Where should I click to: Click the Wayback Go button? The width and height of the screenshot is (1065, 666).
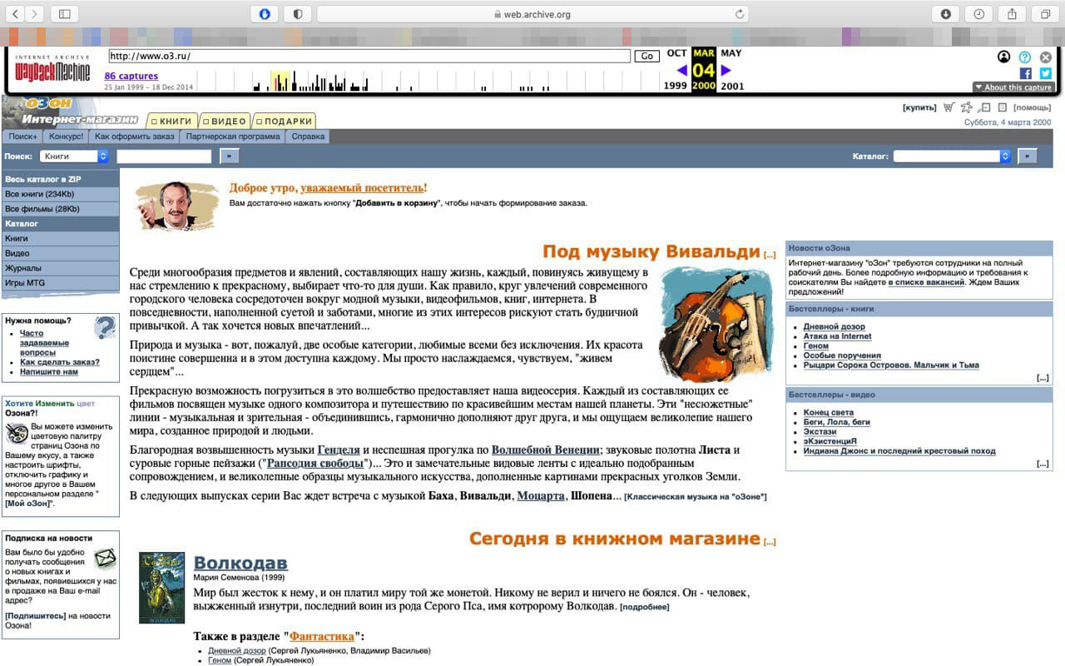[646, 57]
